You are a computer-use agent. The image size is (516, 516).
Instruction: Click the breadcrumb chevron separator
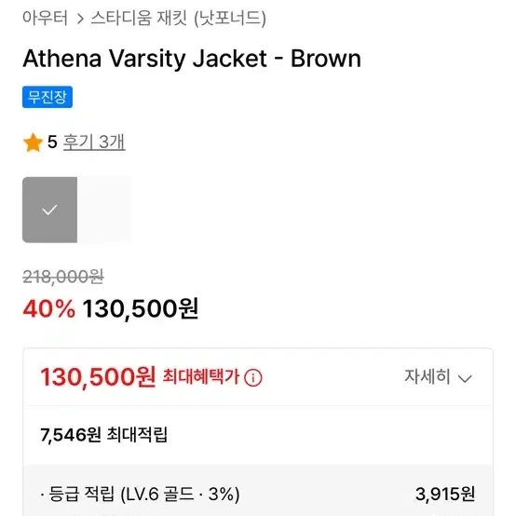[80, 19]
